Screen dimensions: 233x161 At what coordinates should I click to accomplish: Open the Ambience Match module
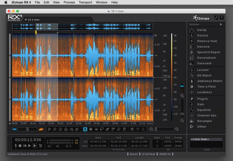(205, 81)
